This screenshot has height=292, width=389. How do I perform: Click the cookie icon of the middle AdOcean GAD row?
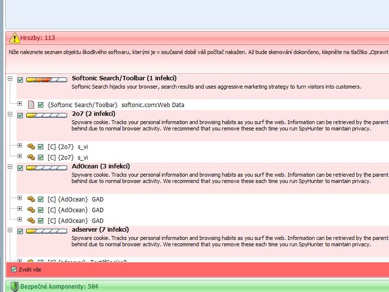pyautogui.click(x=31, y=210)
